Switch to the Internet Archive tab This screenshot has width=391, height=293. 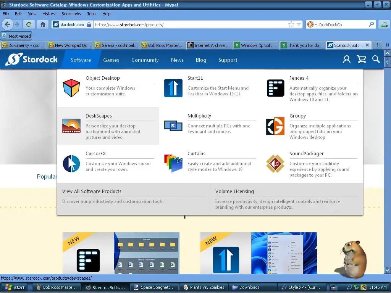point(209,45)
